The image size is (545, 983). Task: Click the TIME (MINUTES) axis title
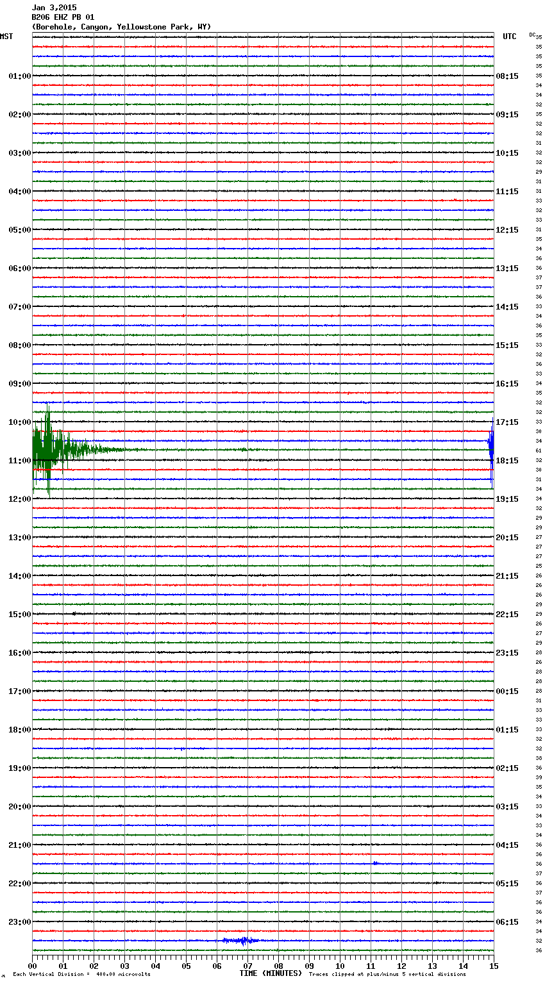point(270,973)
